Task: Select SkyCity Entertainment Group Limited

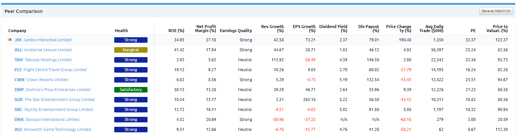Action: pyautogui.click(x=59, y=109)
